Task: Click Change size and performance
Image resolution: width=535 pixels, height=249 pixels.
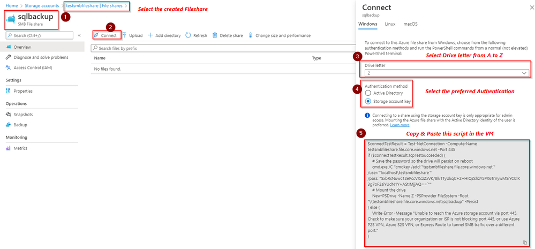Action: (283, 35)
